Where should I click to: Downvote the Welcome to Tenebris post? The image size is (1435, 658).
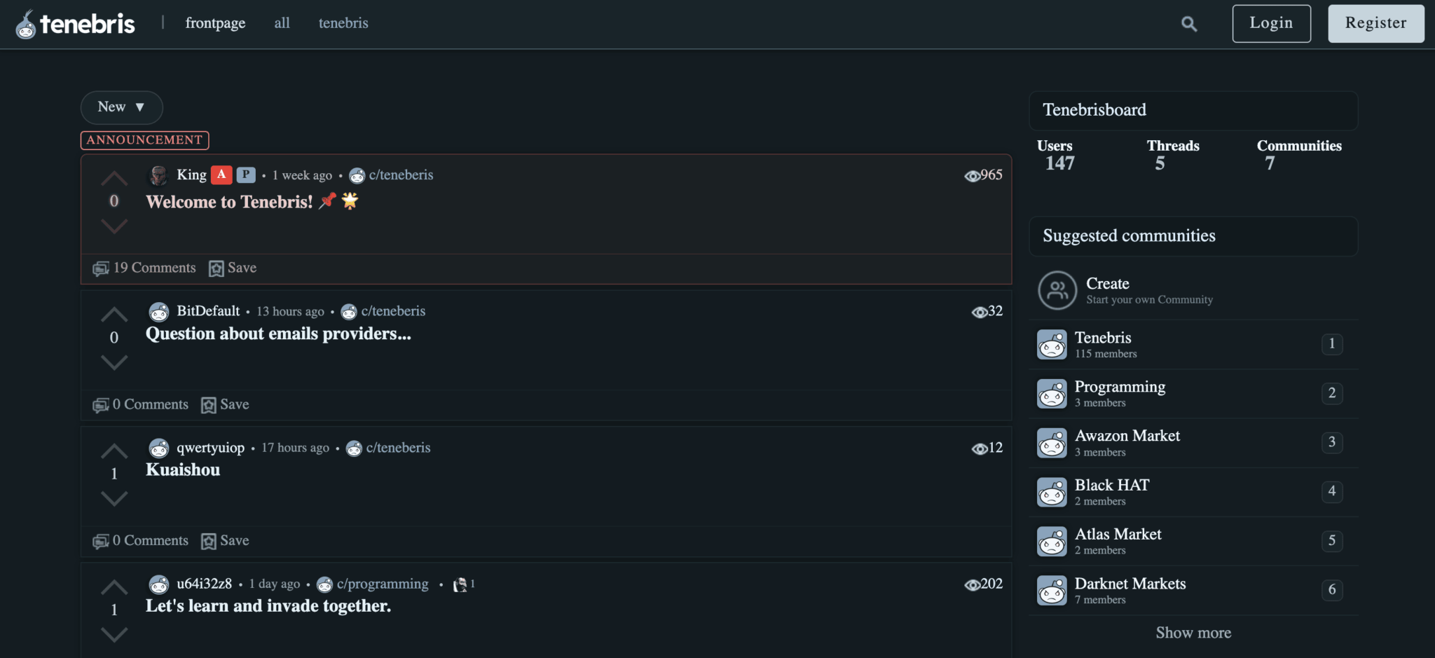point(114,226)
